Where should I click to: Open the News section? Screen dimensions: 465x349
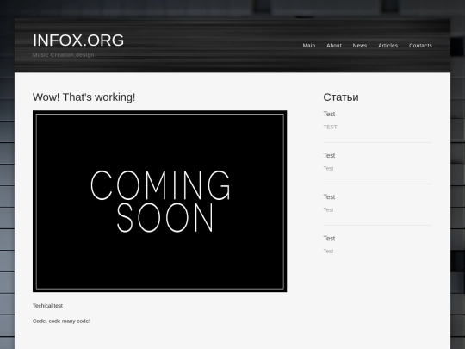360,46
